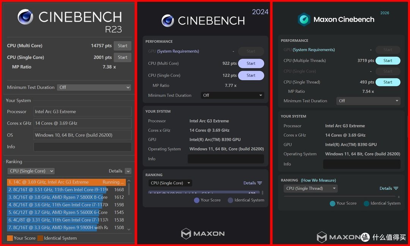Open Cinebench 2024 ranking Details filter
410x246 pixels.
click(x=252, y=183)
